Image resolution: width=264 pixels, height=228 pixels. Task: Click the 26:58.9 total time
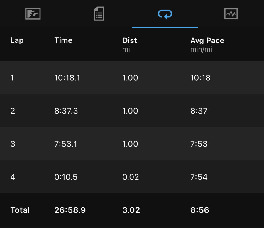point(70,210)
